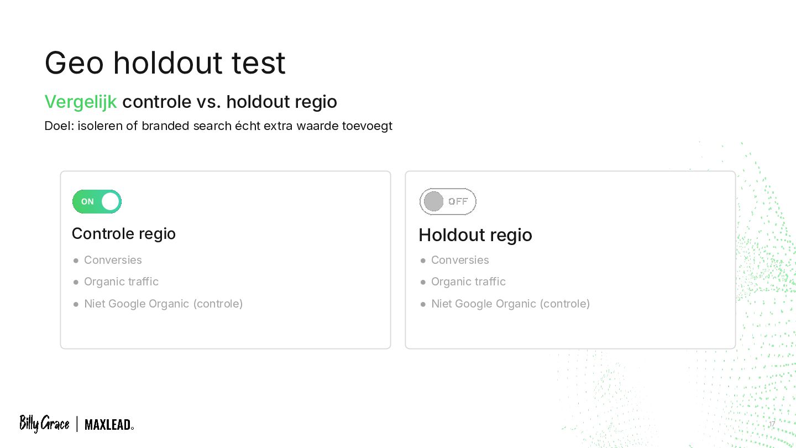Click "Conversies" under Holdout regio

point(460,260)
